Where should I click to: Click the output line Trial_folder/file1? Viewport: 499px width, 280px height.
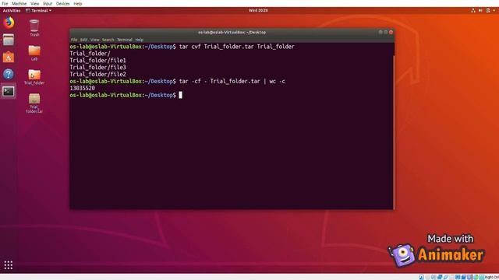[x=97, y=61]
